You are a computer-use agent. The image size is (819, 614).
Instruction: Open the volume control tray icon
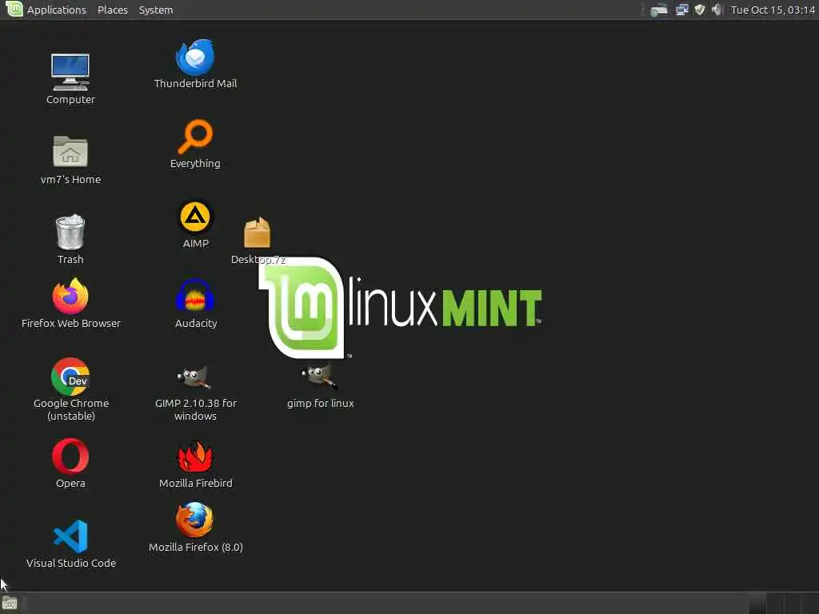point(717,10)
